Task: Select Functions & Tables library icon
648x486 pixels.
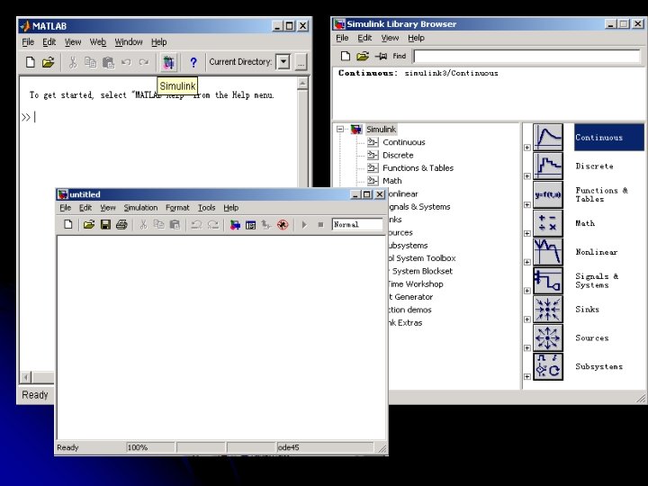Action: pyautogui.click(x=547, y=194)
